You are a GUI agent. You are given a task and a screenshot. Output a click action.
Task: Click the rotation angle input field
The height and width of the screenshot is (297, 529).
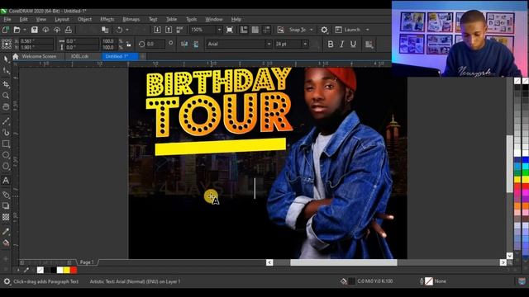pos(155,44)
